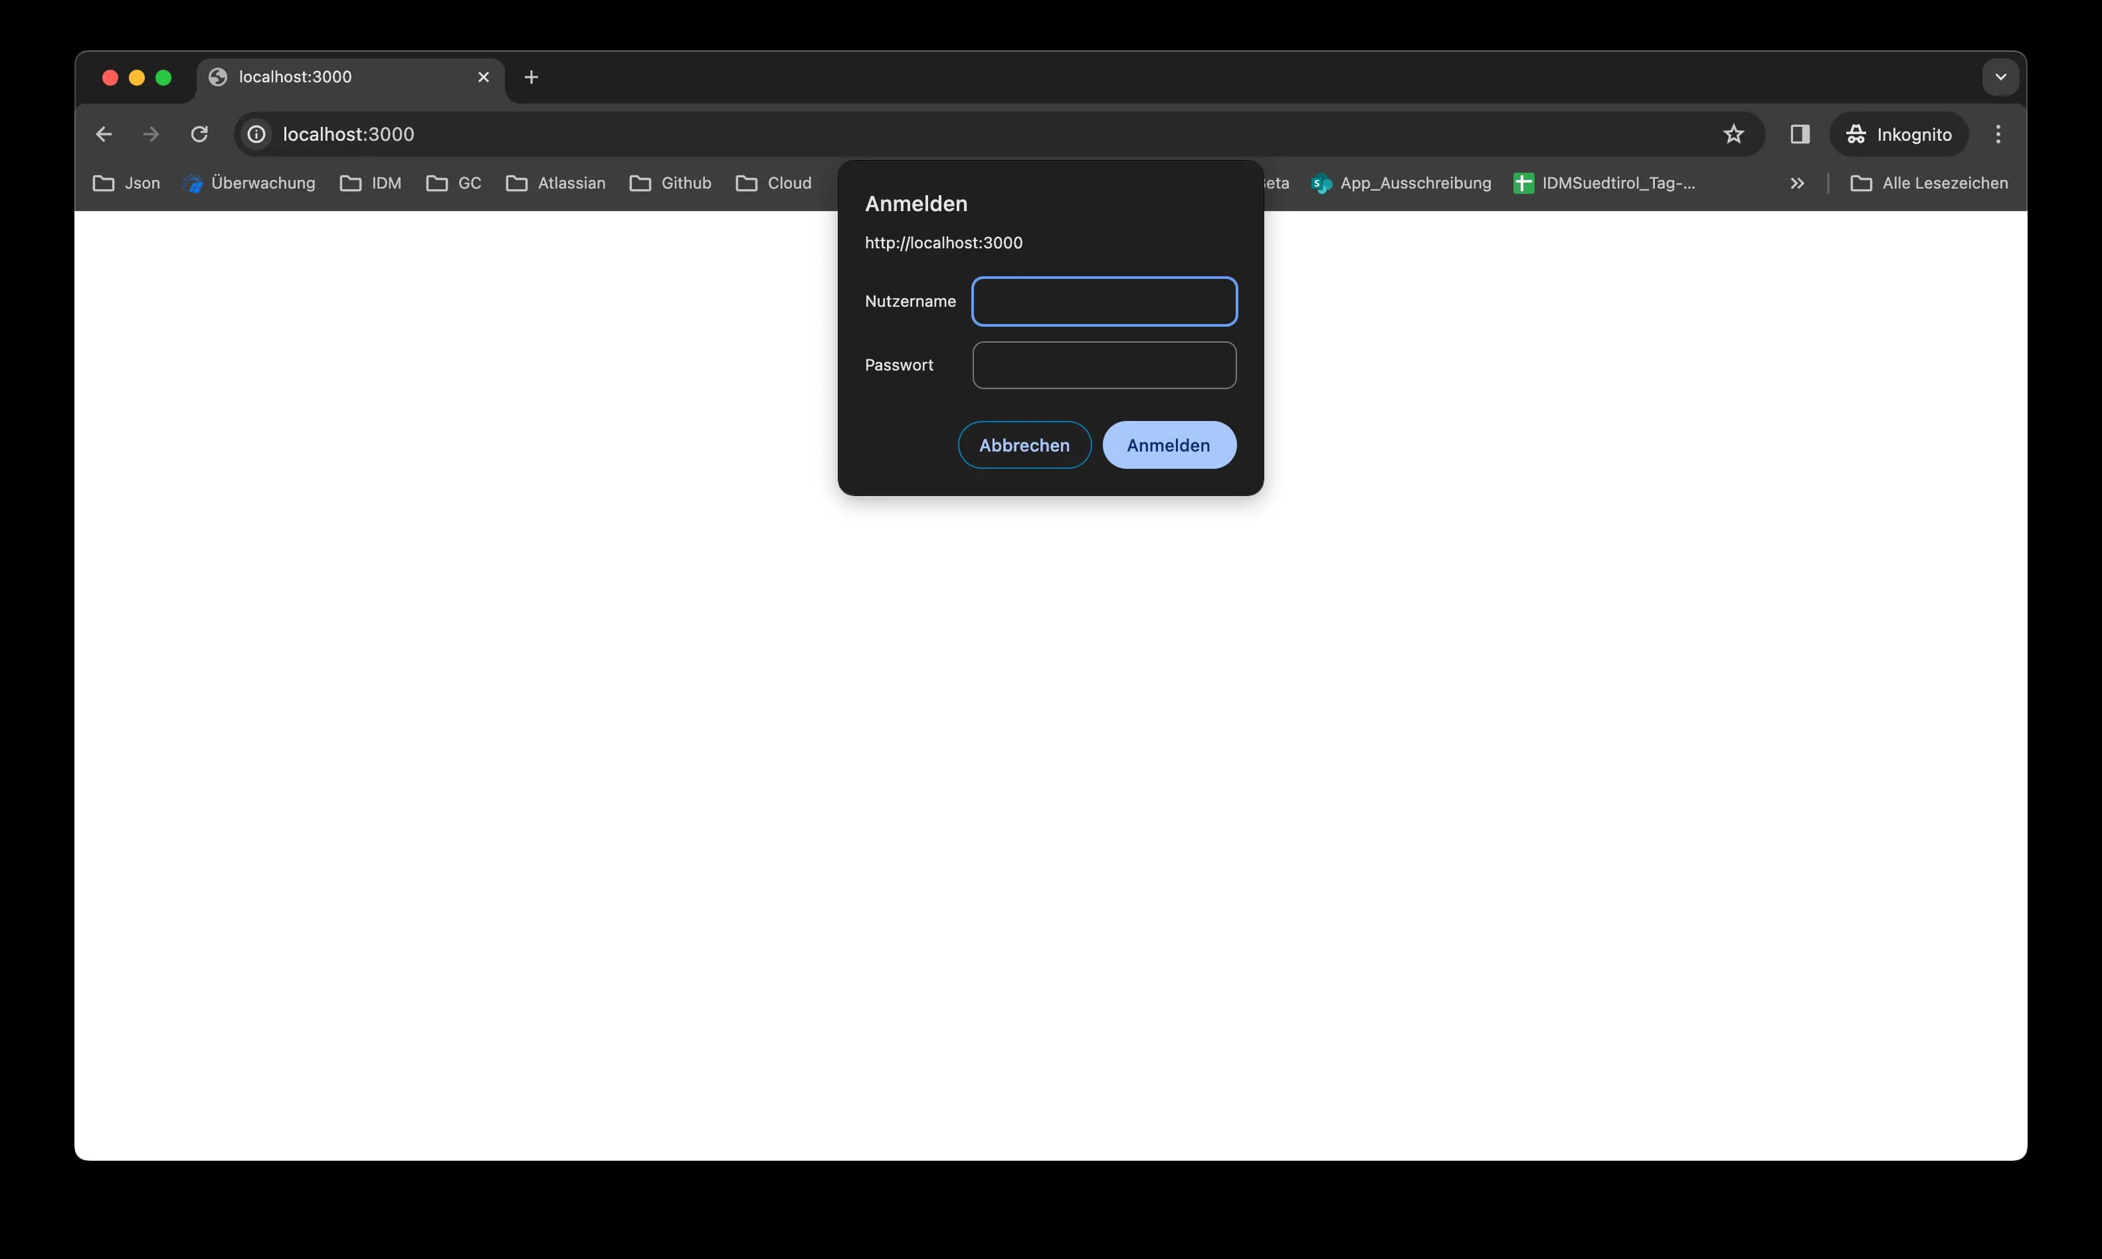Show hidden bookmarks via the overflow chevron
The width and height of the screenshot is (2102, 1259).
tap(1796, 183)
